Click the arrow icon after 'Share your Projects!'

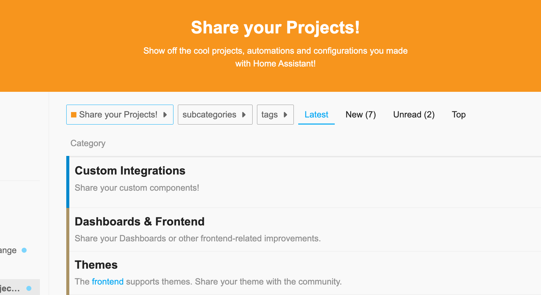(x=165, y=114)
